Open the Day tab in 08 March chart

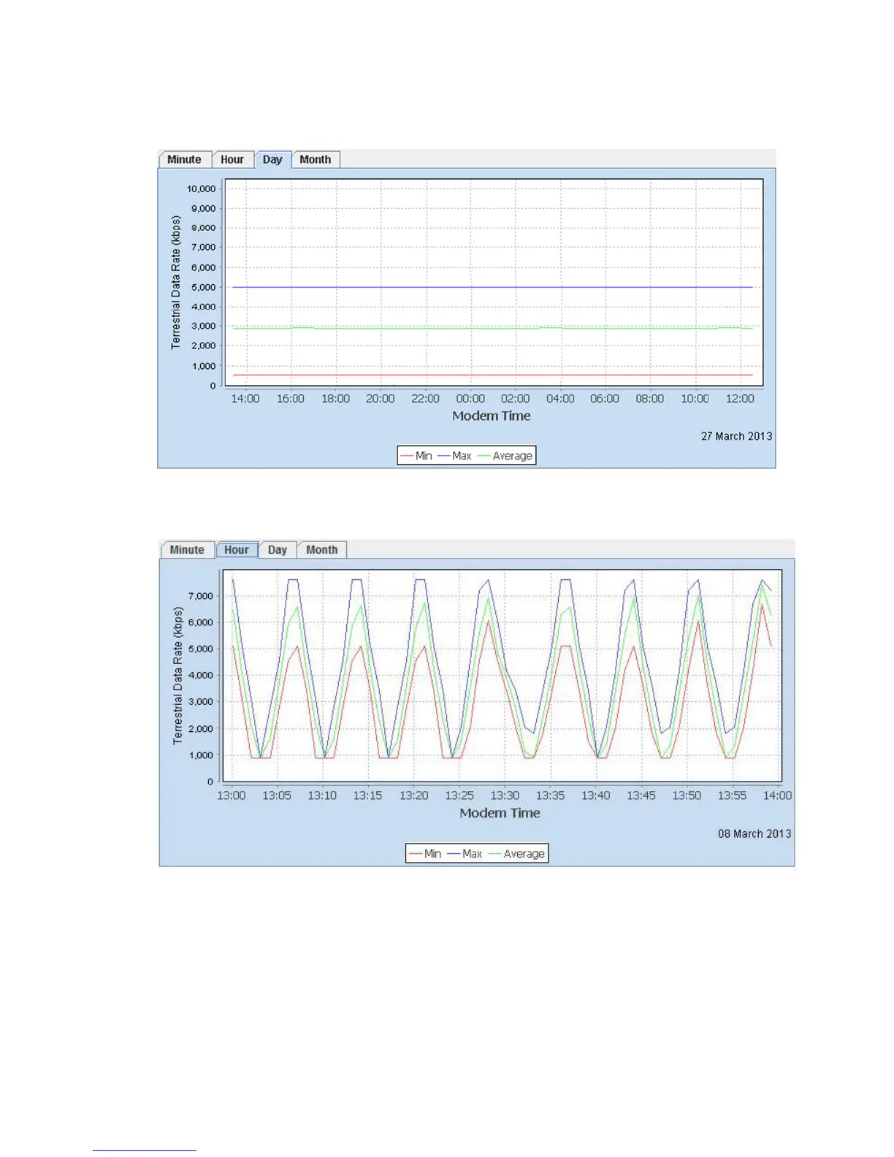coord(278,550)
